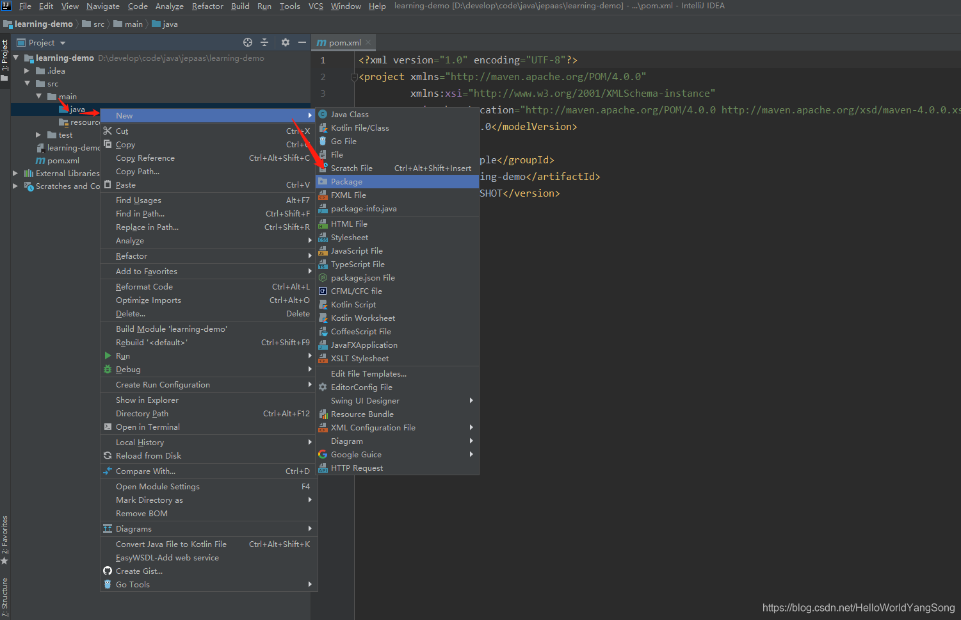Choose TypeScript File option
This screenshot has height=620, width=961.
point(398,264)
